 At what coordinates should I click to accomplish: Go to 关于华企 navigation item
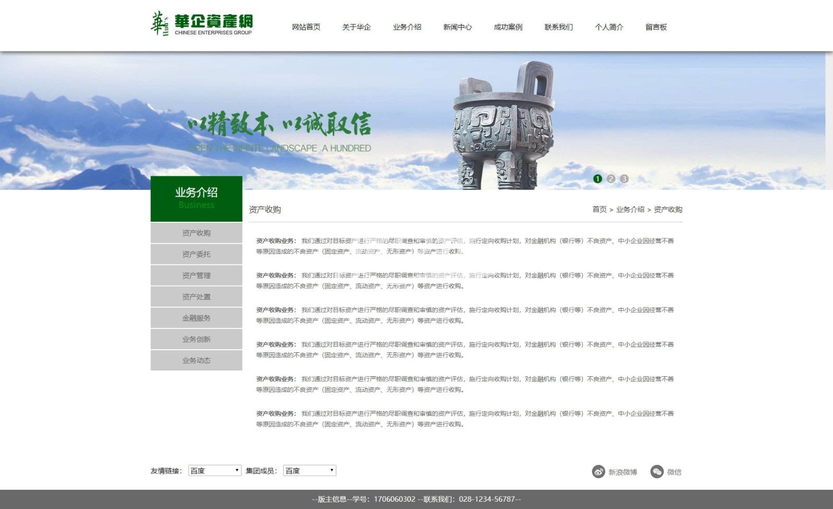point(356,27)
